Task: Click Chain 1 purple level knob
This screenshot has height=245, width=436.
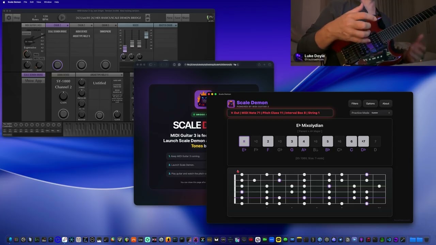Action: 57,65
